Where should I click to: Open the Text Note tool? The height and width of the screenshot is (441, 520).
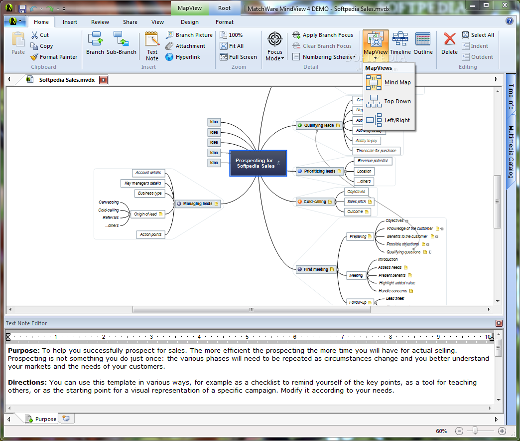[x=152, y=46]
